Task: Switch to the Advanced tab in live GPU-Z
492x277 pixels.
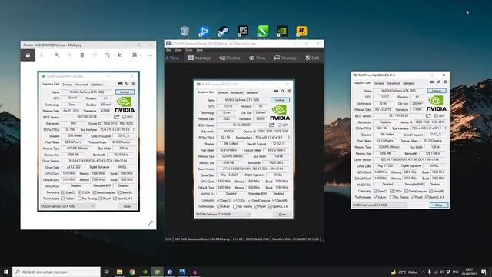Action: 393,83
